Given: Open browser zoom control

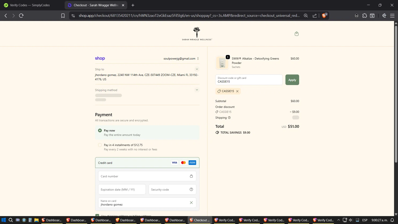Looking at the screenshot, I should pos(306,16).
